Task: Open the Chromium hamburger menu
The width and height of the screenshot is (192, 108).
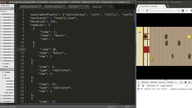Action: click(x=191, y=11)
